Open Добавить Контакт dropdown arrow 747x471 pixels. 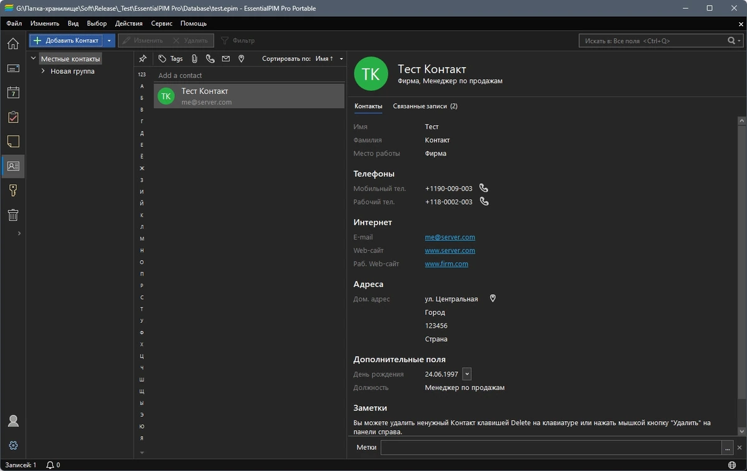(109, 40)
